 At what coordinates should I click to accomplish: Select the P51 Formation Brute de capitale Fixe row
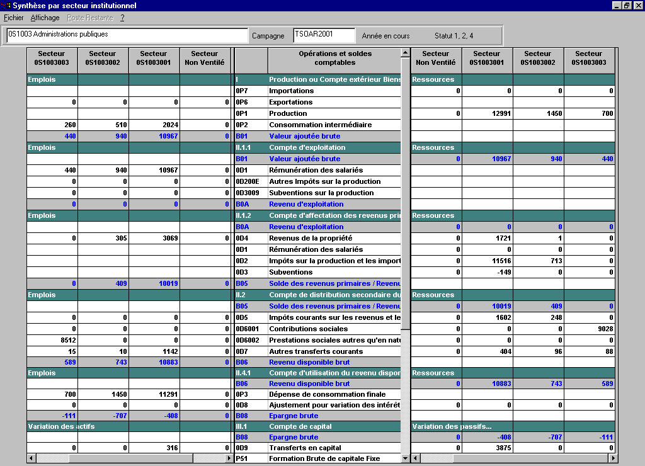(x=317, y=458)
